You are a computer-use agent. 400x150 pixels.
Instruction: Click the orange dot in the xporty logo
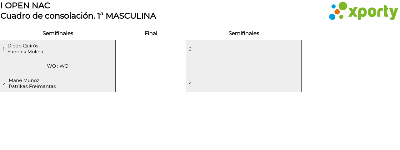(337, 12)
